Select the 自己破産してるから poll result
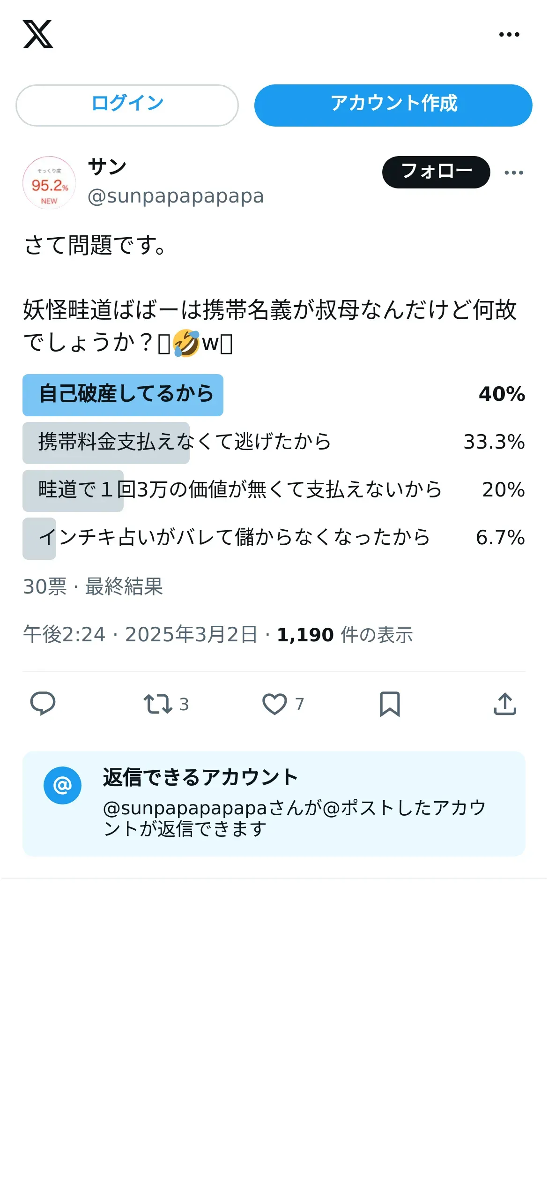Image resolution: width=548 pixels, height=1187 pixels. (x=274, y=395)
